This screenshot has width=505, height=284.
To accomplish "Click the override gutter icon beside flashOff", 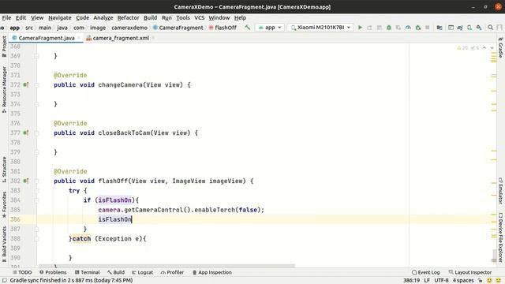I will pos(26,181).
